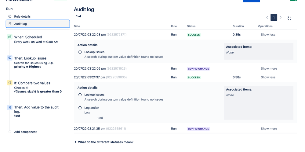Click info icon beside first Lookup issues entry
The height and width of the screenshot is (152, 305).
click(x=80, y=52)
